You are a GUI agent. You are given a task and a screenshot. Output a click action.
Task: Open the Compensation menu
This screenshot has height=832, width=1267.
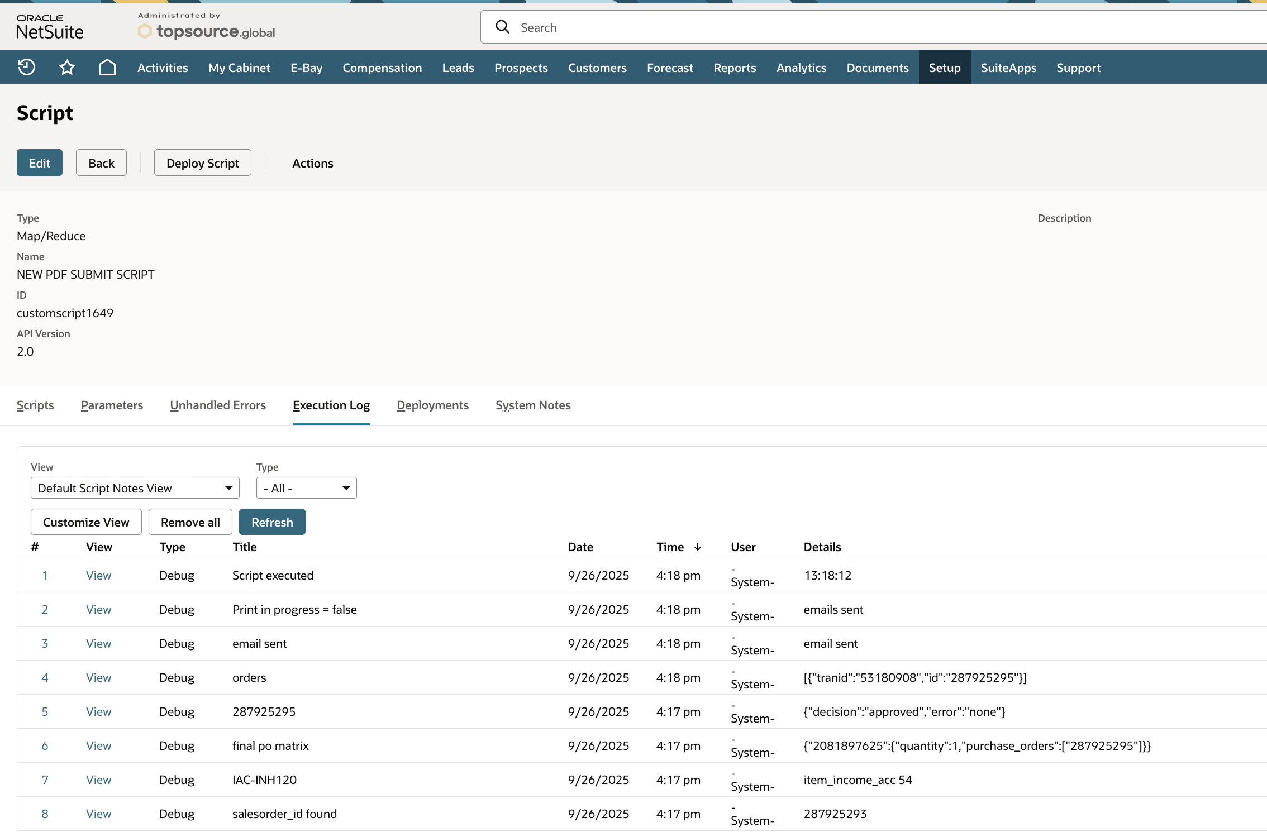(382, 68)
